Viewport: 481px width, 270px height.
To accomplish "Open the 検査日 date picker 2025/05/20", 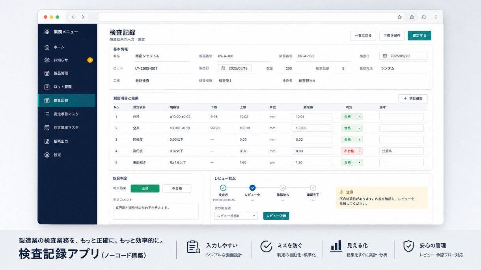I will coord(403,56).
